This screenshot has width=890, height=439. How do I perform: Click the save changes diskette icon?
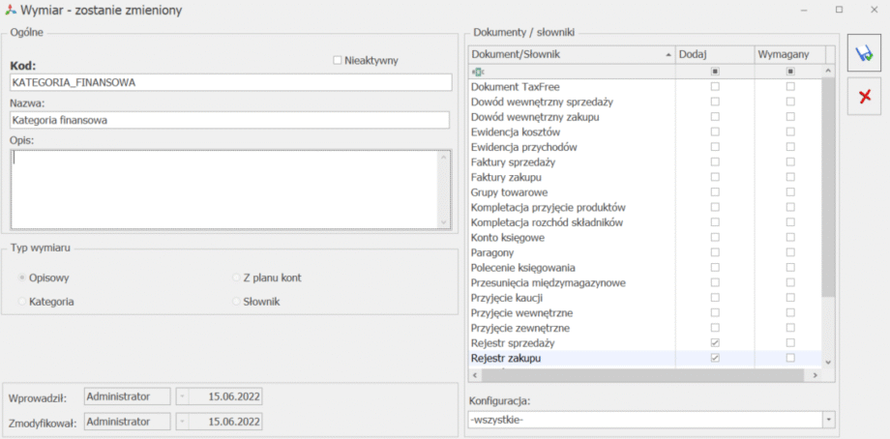click(864, 54)
